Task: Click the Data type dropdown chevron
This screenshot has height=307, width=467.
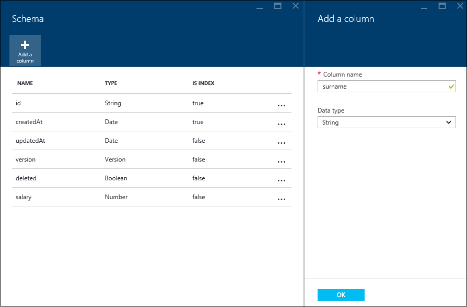Action: click(x=448, y=122)
